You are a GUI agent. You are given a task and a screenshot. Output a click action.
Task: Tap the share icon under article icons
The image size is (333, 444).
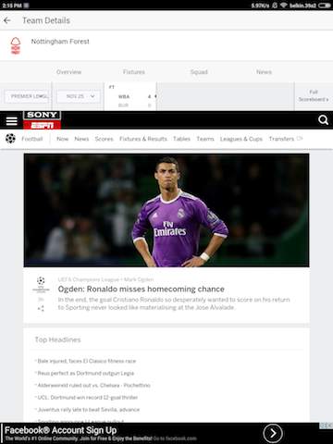pyautogui.click(x=41, y=308)
